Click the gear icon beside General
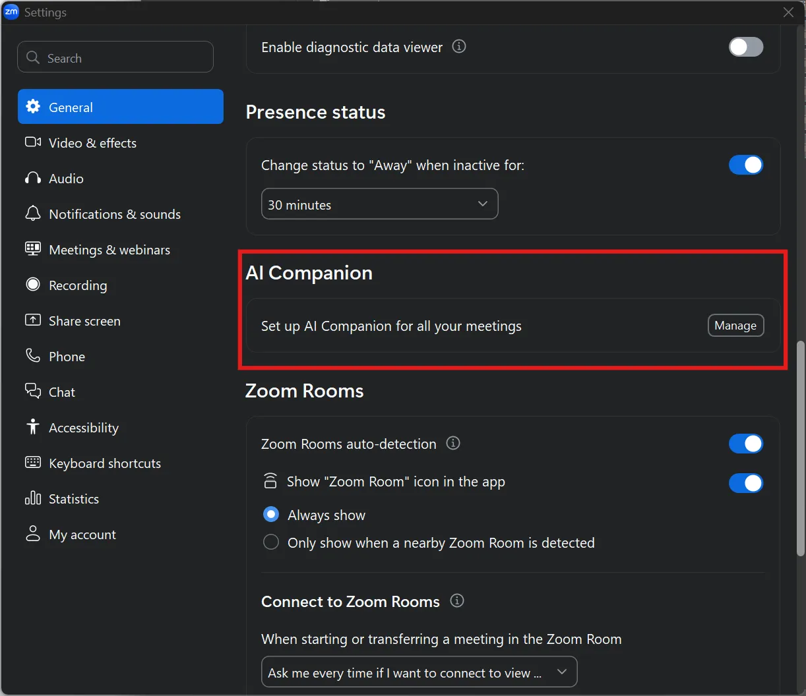Viewport: 806px width, 696px height. pyautogui.click(x=33, y=107)
